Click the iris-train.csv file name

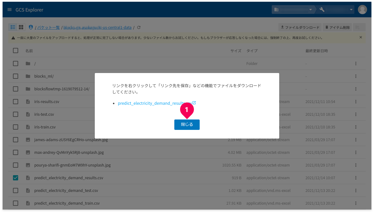tap(45, 127)
